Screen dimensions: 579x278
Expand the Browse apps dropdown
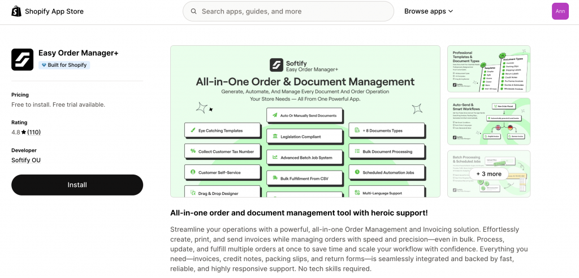click(x=429, y=11)
